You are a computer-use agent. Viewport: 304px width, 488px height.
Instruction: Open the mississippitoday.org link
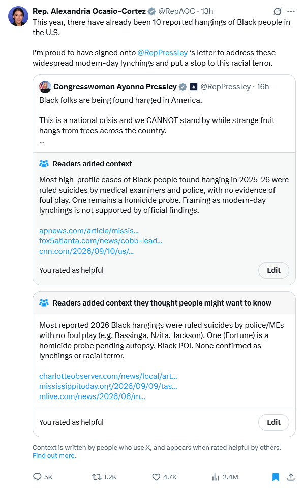[x=108, y=386]
